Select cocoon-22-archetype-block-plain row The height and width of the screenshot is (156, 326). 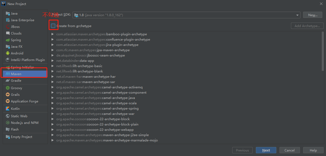pos(186,124)
